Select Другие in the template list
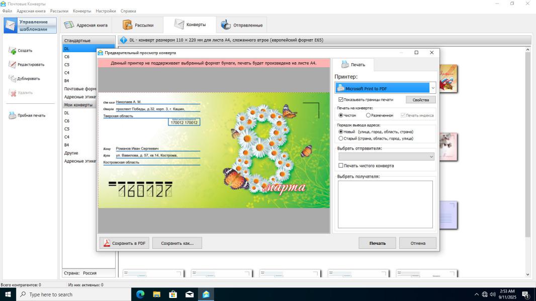 [x=71, y=153]
